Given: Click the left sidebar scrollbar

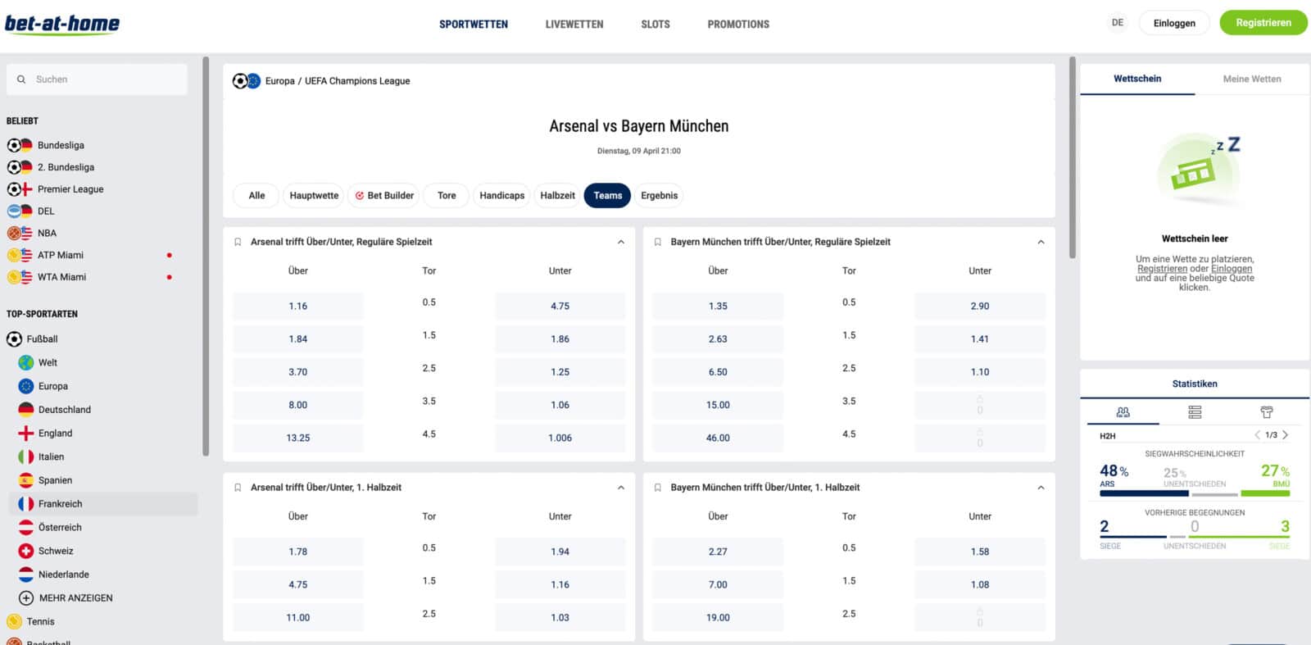Looking at the screenshot, I should click(206, 256).
